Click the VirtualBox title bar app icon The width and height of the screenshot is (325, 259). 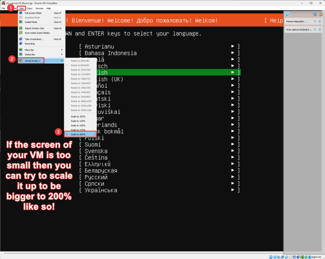pos(3,3)
